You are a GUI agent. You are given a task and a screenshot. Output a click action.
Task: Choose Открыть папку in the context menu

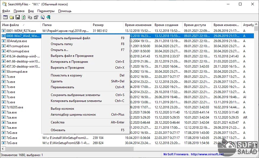tap(85, 44)
